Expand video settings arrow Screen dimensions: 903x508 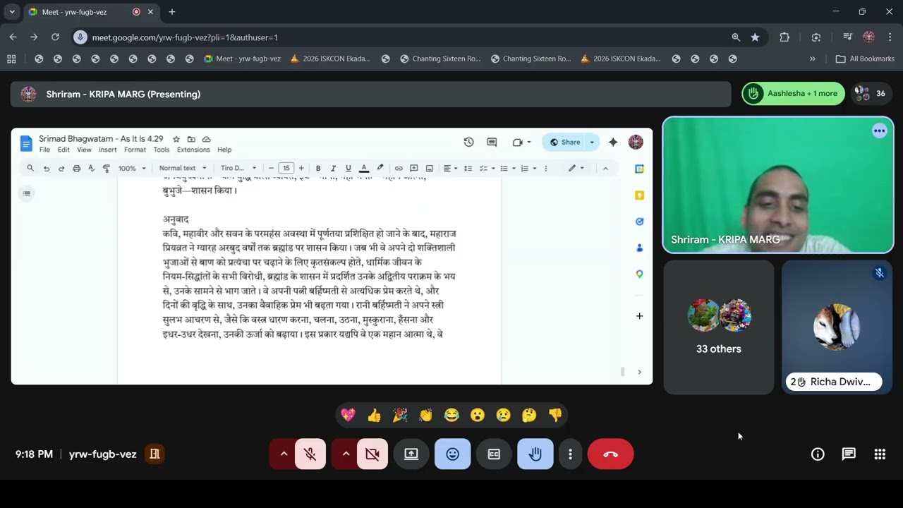coord(346,454)
